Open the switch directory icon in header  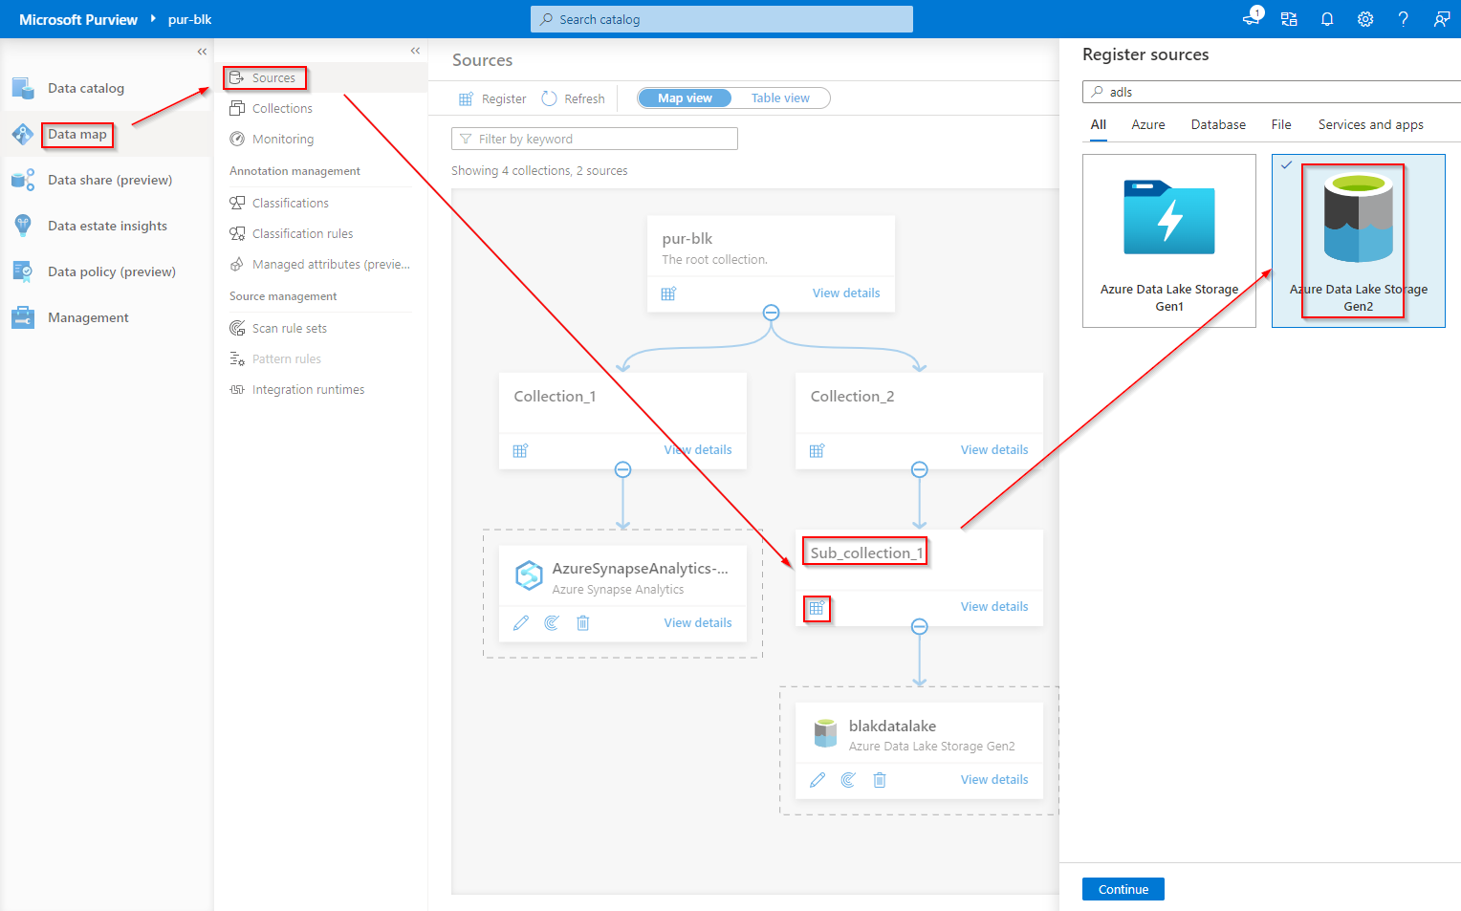pos(1289,19)
